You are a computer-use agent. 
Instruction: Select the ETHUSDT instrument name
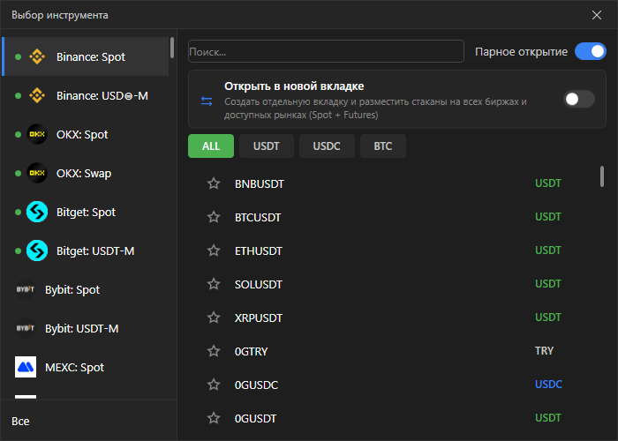click(259, 250)
